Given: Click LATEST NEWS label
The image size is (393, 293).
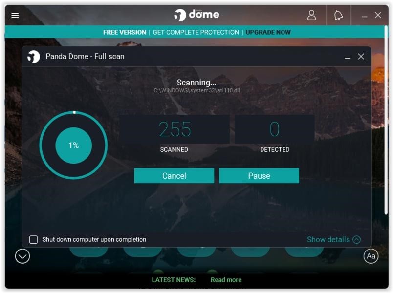Looking at the screenshot, I should [x=174, y=280].
